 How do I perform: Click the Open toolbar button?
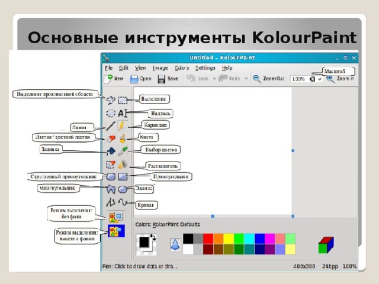click(x=141, y=79)
